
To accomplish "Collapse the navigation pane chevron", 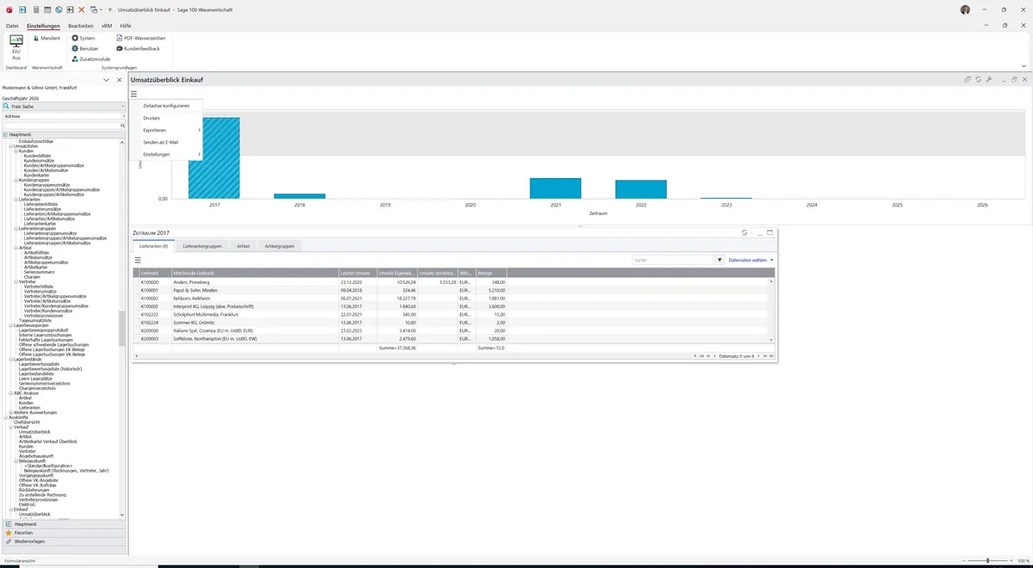I will pos(107,80).
